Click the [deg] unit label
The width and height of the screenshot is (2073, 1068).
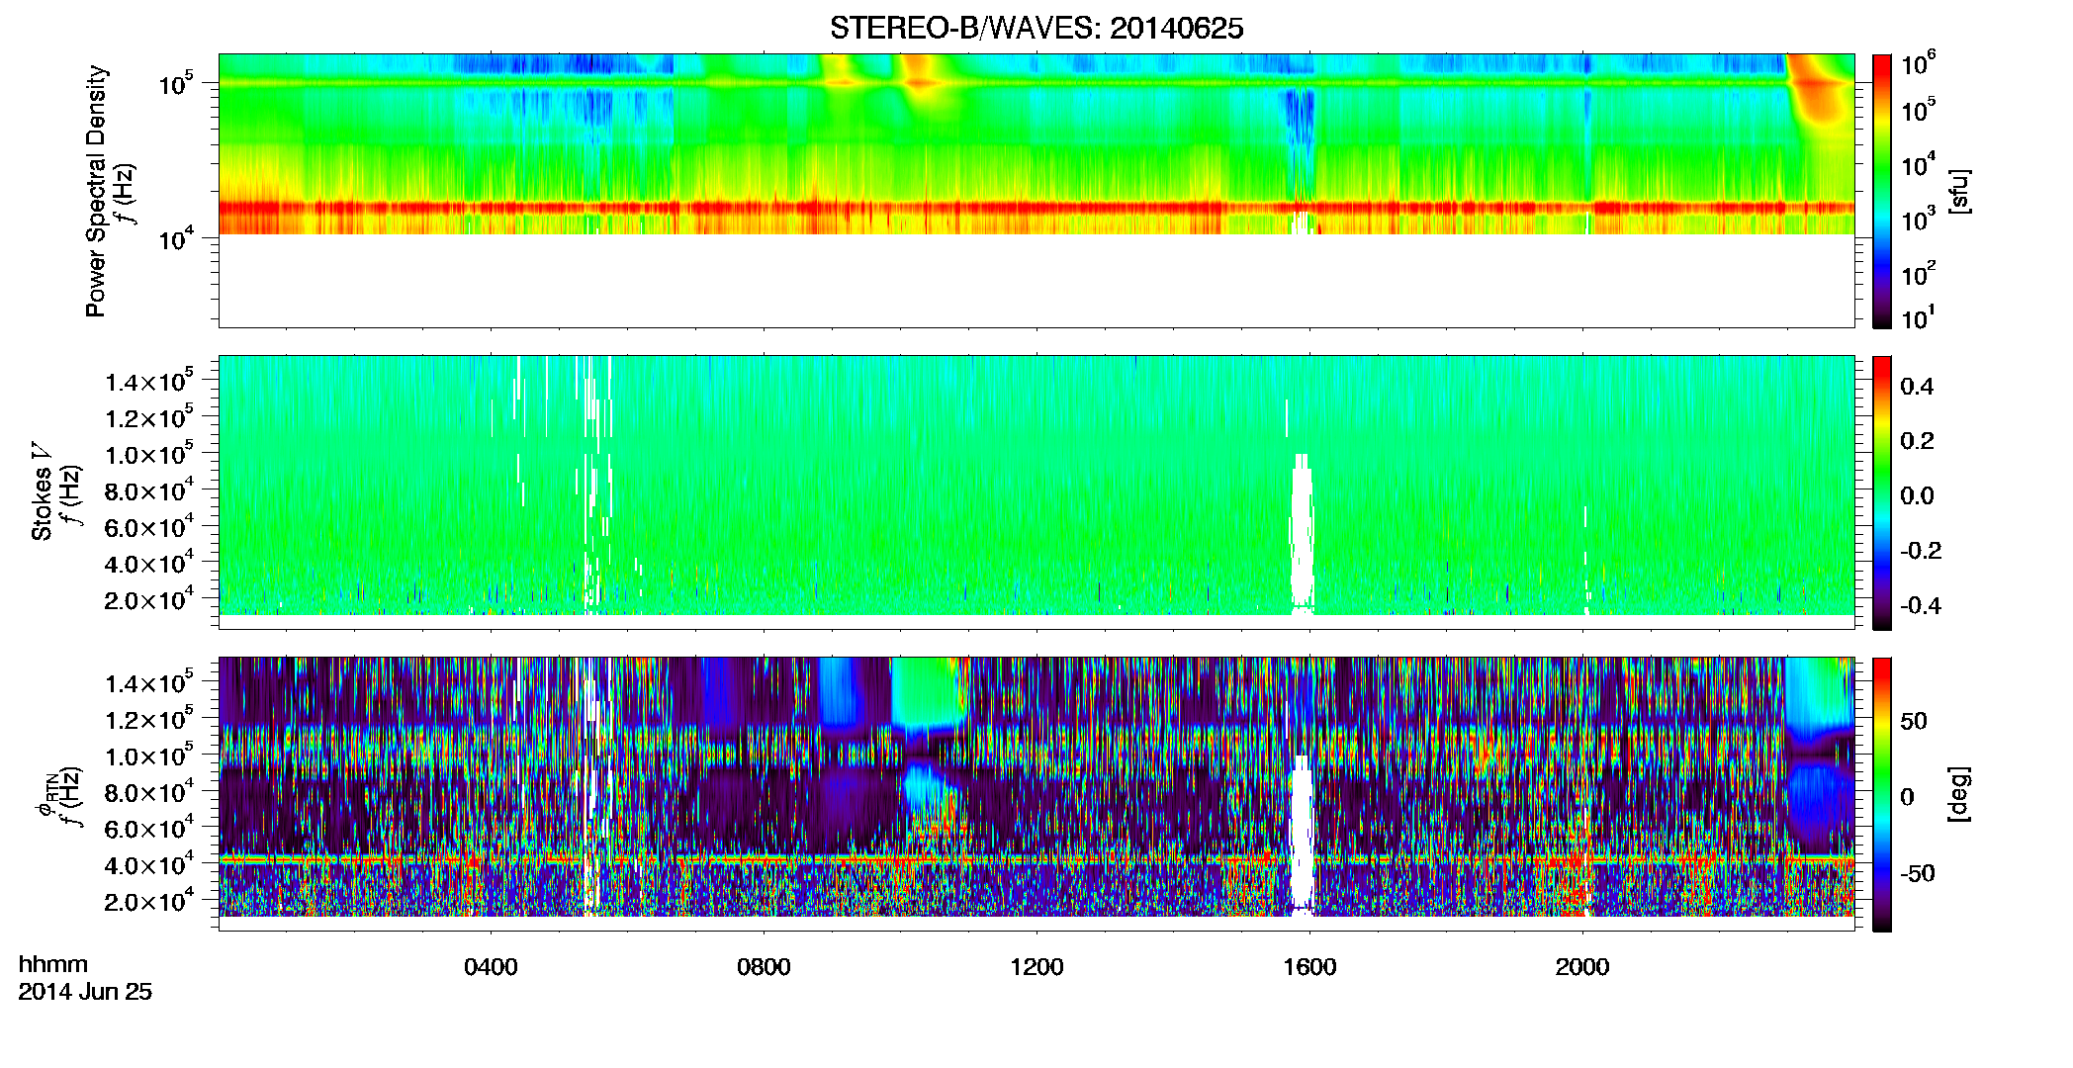(x=1960, y=794)
